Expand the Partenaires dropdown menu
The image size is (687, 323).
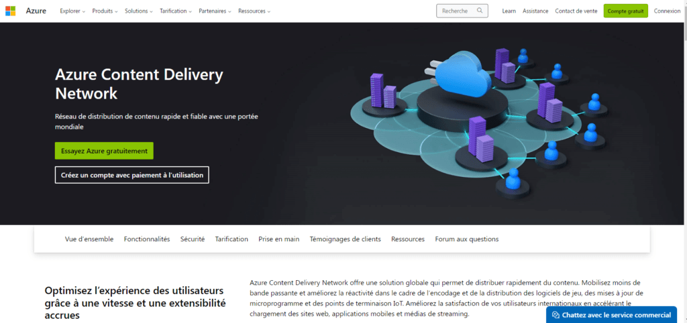pyautogui.click(x=215, y=11)
